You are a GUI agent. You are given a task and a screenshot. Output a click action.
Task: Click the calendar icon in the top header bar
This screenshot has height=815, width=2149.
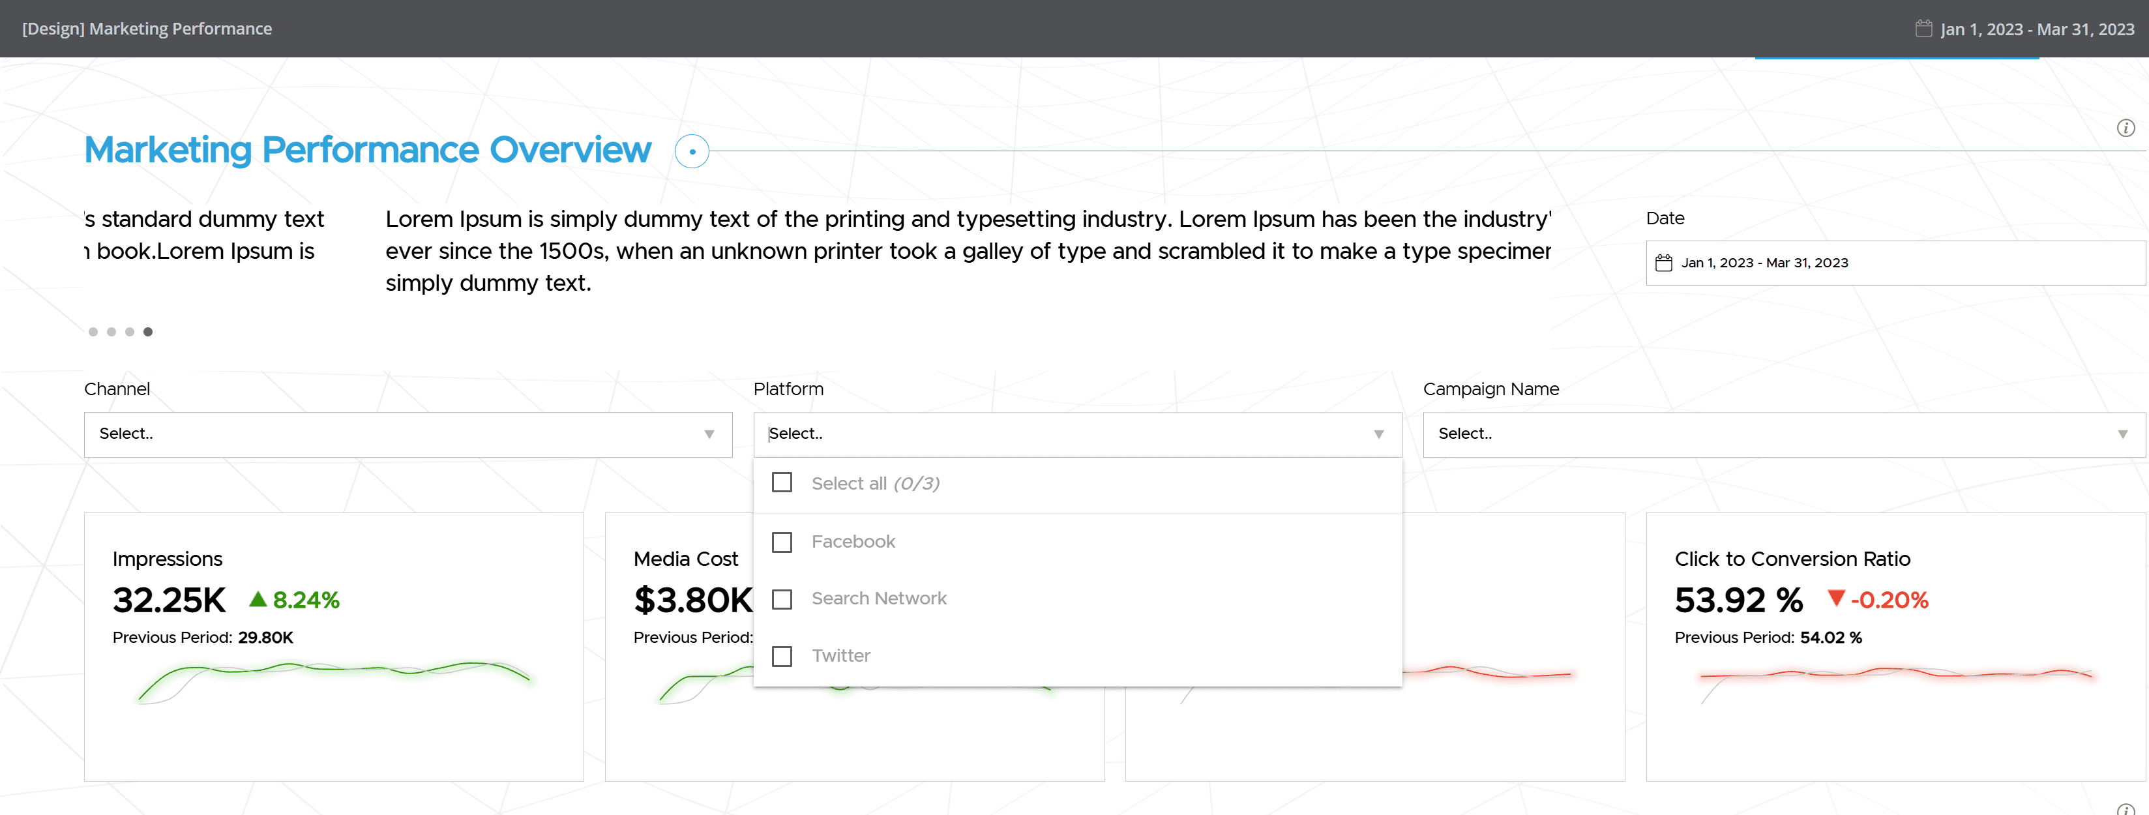1922,27
